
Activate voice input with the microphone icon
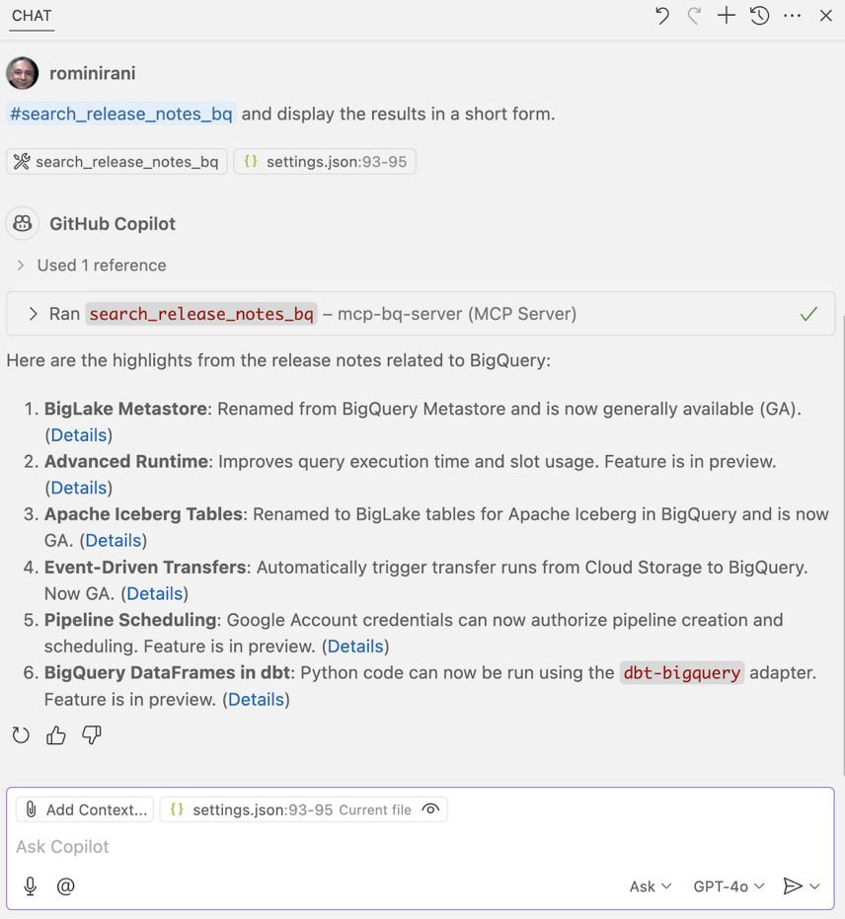coord(30,885)
